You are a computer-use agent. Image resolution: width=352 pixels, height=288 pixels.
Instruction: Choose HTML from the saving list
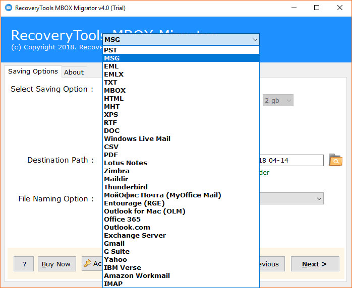181,98
